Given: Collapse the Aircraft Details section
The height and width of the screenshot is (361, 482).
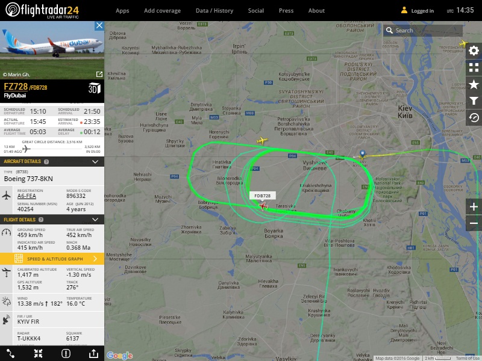Looking at the screenshot, I should (95, 161).
